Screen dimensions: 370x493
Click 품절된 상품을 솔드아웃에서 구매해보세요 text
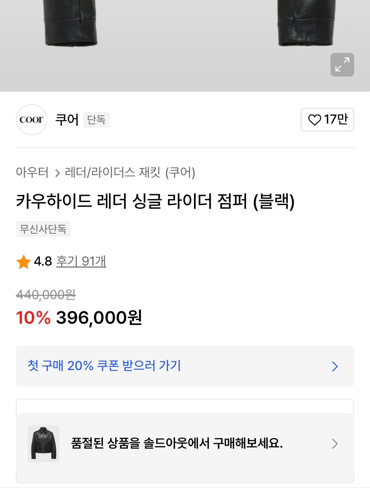tap(177, 443)
